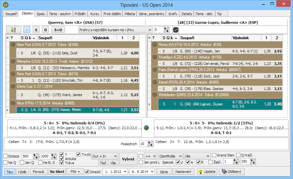
Task: Open the Filtr dropdown button
Action: pos(75,172)
